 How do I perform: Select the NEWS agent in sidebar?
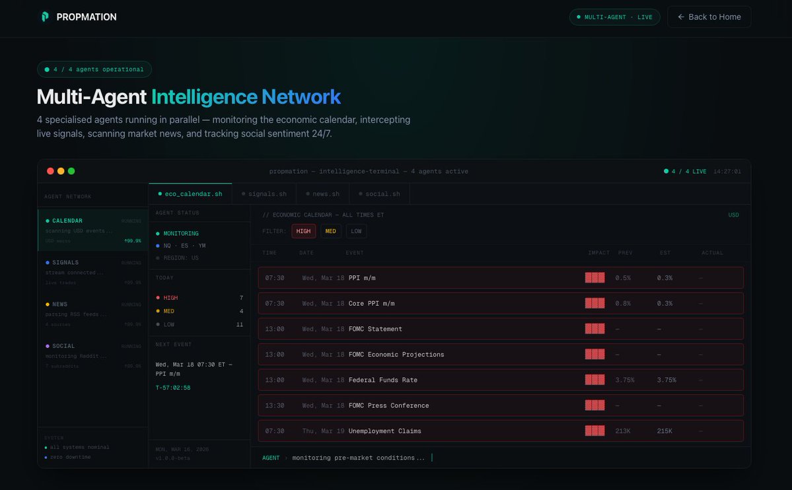pyautogui.click(x=93, y=314)
